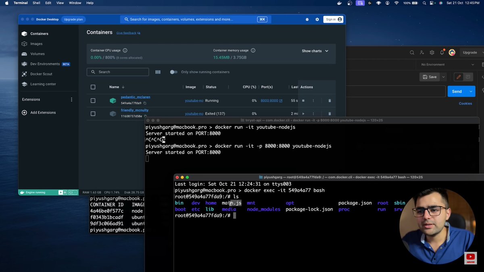Expand Show charts chevron
This screenshot has width=484, height=272.
coord(327,51)
